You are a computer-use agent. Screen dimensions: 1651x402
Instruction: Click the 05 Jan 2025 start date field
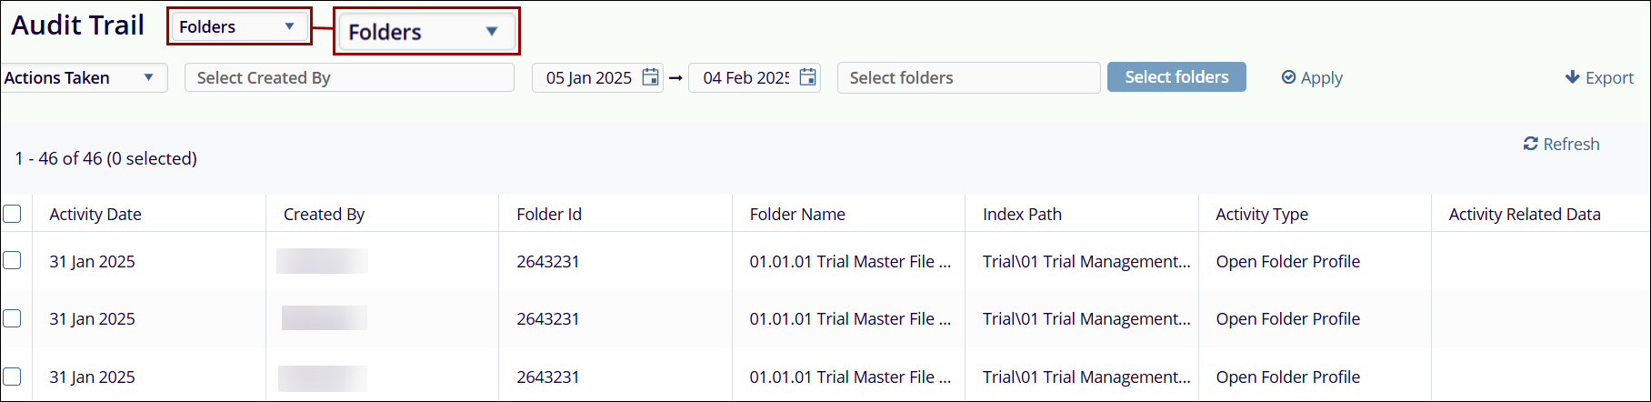[588, 77]
